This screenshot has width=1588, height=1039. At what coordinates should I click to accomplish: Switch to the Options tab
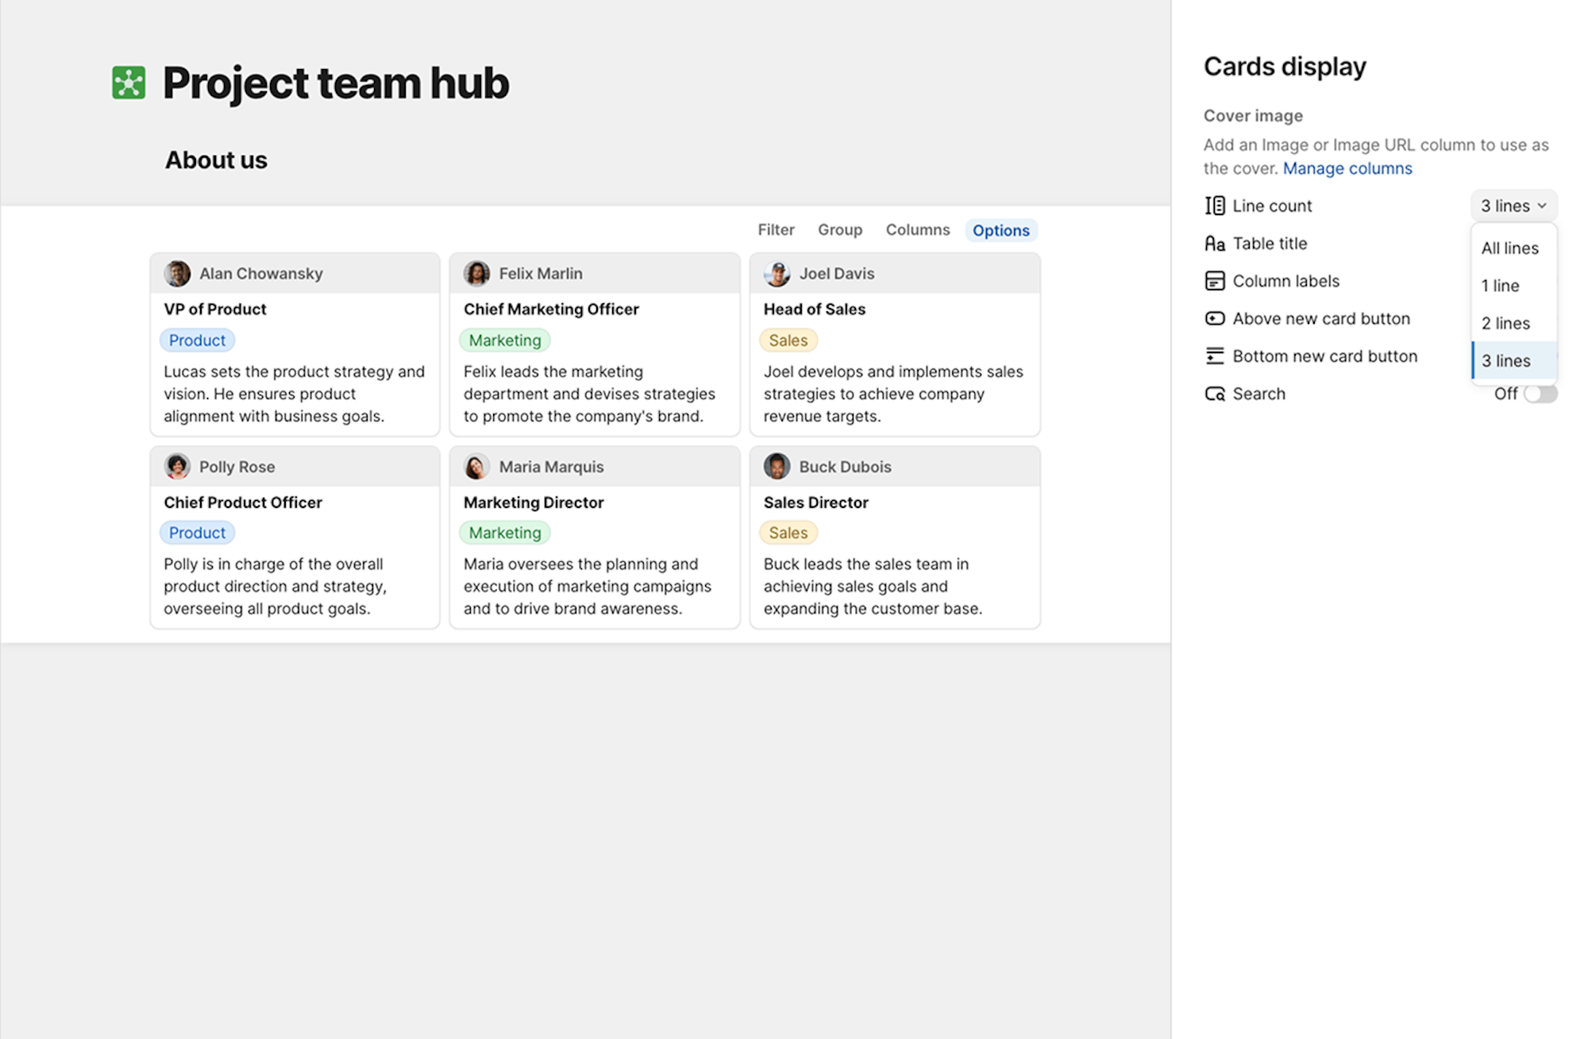tap(1000, 230)
